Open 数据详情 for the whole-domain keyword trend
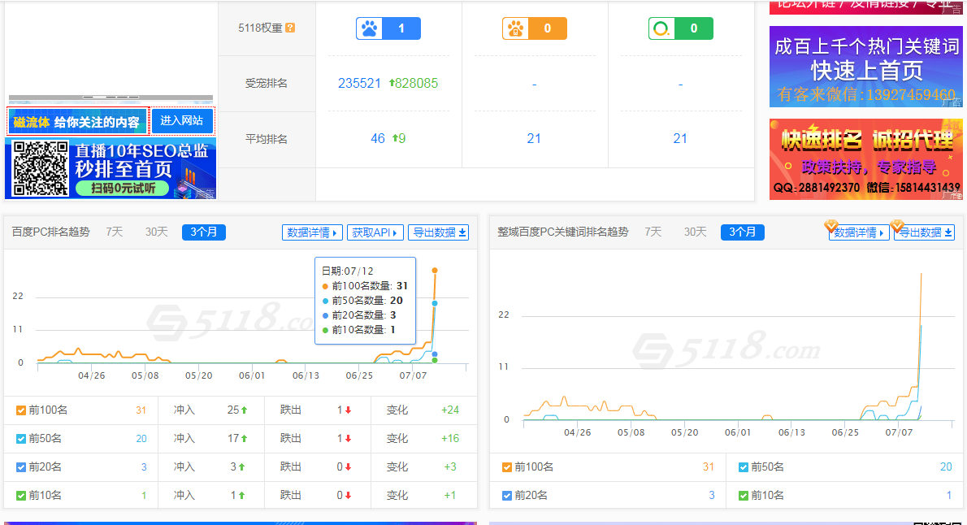 tap(859, 232)
